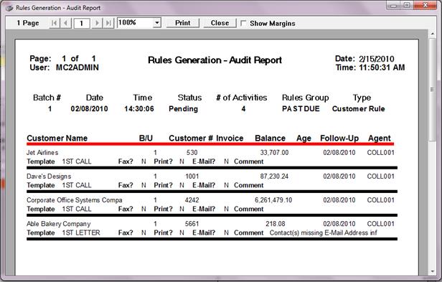Screen dimensions: 442x282
Task: Click the Customer Name column header
Action: pyautogui.click(x=57, y=138)
